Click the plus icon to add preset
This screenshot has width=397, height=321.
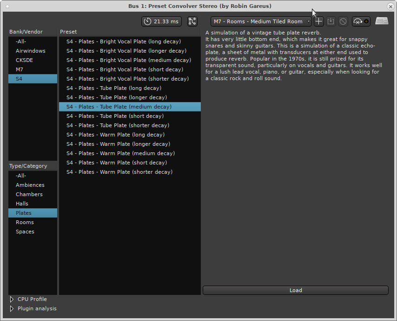[x=318, y=21]
